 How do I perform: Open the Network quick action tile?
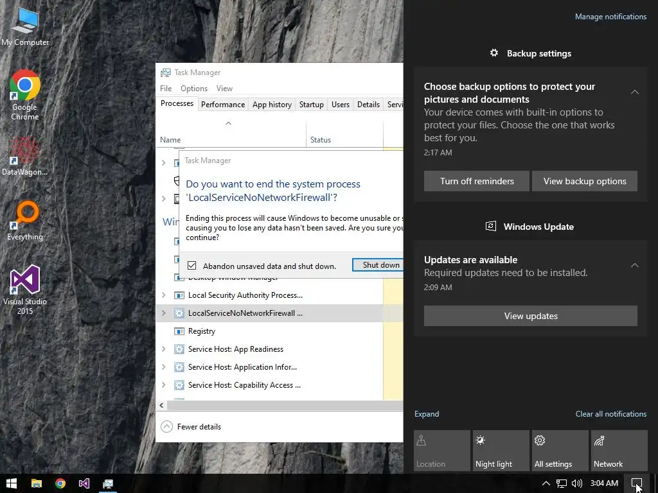coord(619,450)
